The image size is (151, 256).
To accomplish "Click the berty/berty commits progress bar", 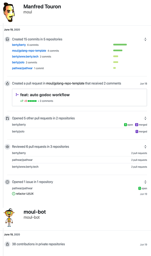I will [x=120, y=45].
